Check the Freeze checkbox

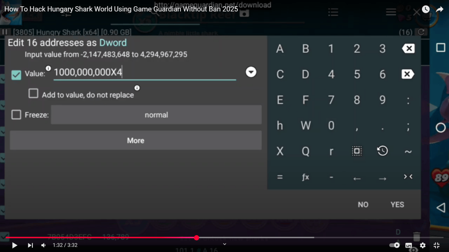[x=16, y=115]
